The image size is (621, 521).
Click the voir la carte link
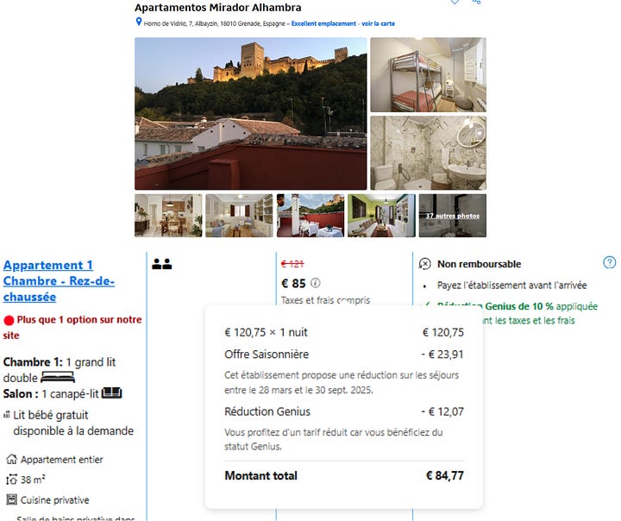(378, 23)
